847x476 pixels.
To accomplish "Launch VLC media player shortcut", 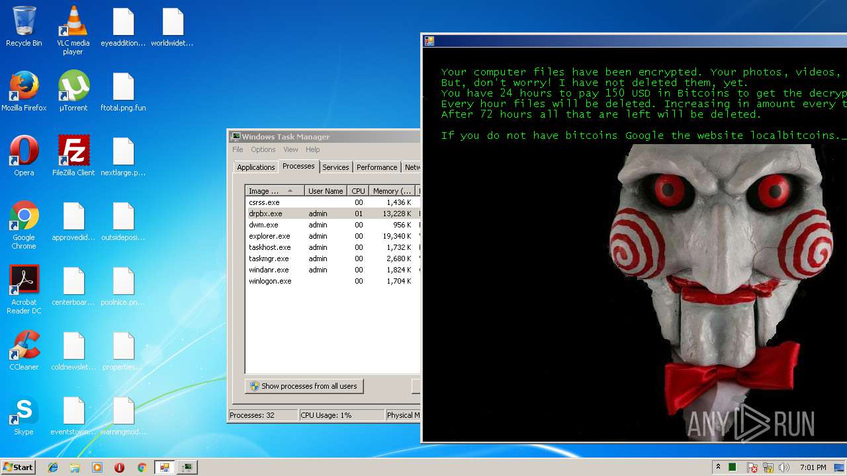I will click(x=73, y=31).
